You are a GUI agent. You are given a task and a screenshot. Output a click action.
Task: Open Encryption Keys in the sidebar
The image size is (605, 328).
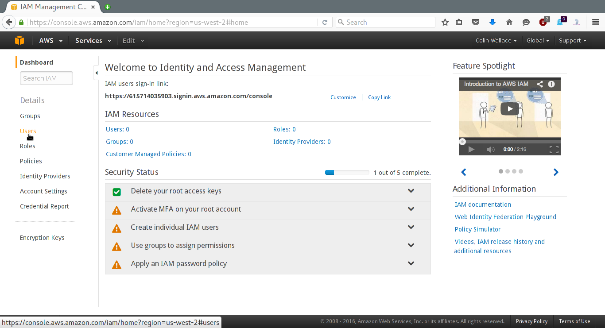coord(42,238)
